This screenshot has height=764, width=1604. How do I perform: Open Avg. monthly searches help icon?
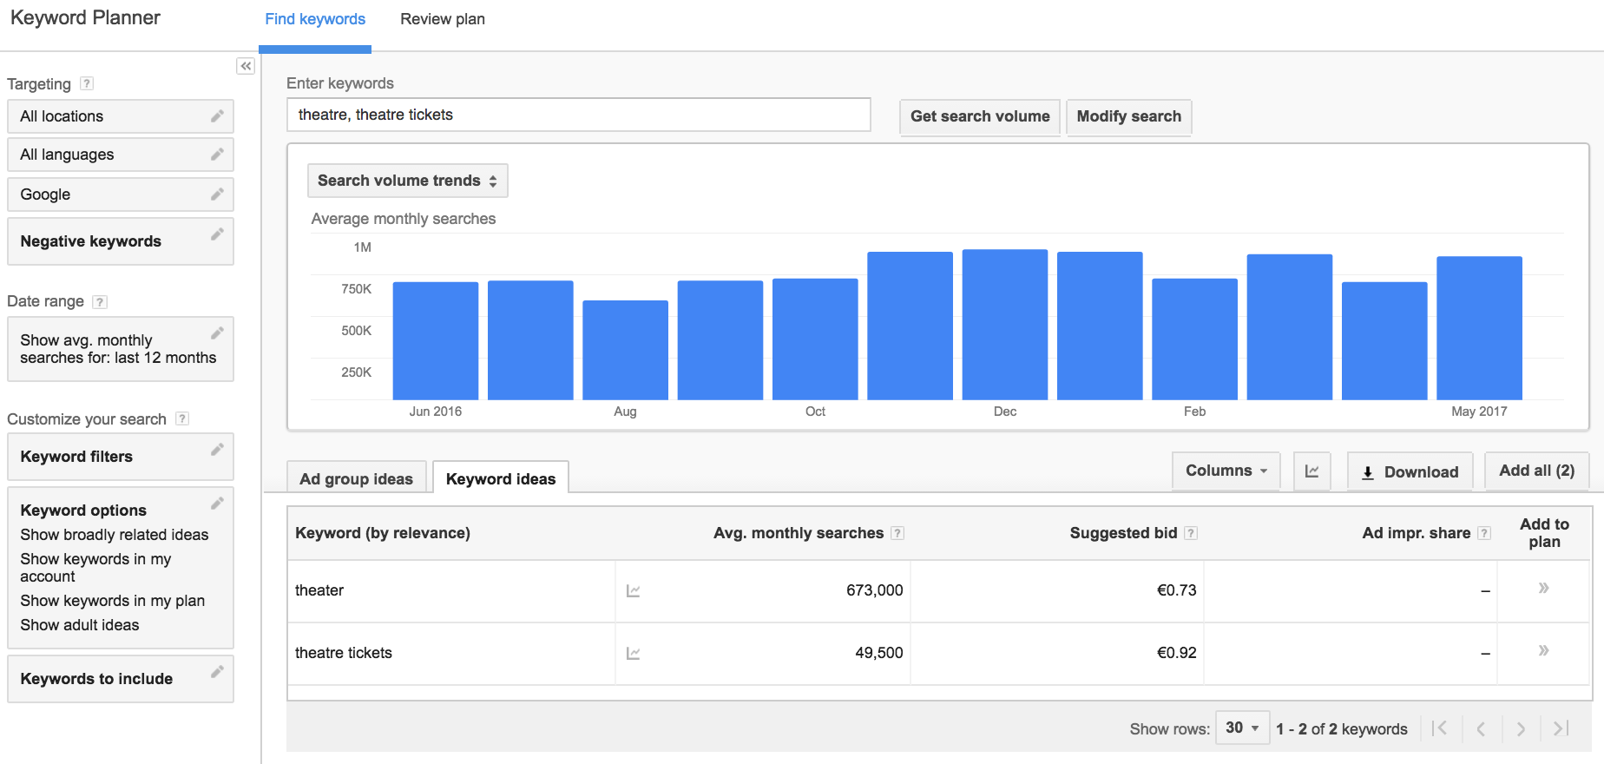coord(897,533)
